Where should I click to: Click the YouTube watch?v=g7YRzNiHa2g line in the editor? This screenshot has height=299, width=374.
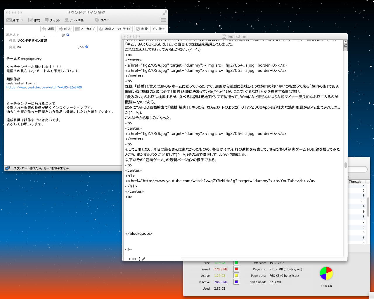(x=220, y=181)
